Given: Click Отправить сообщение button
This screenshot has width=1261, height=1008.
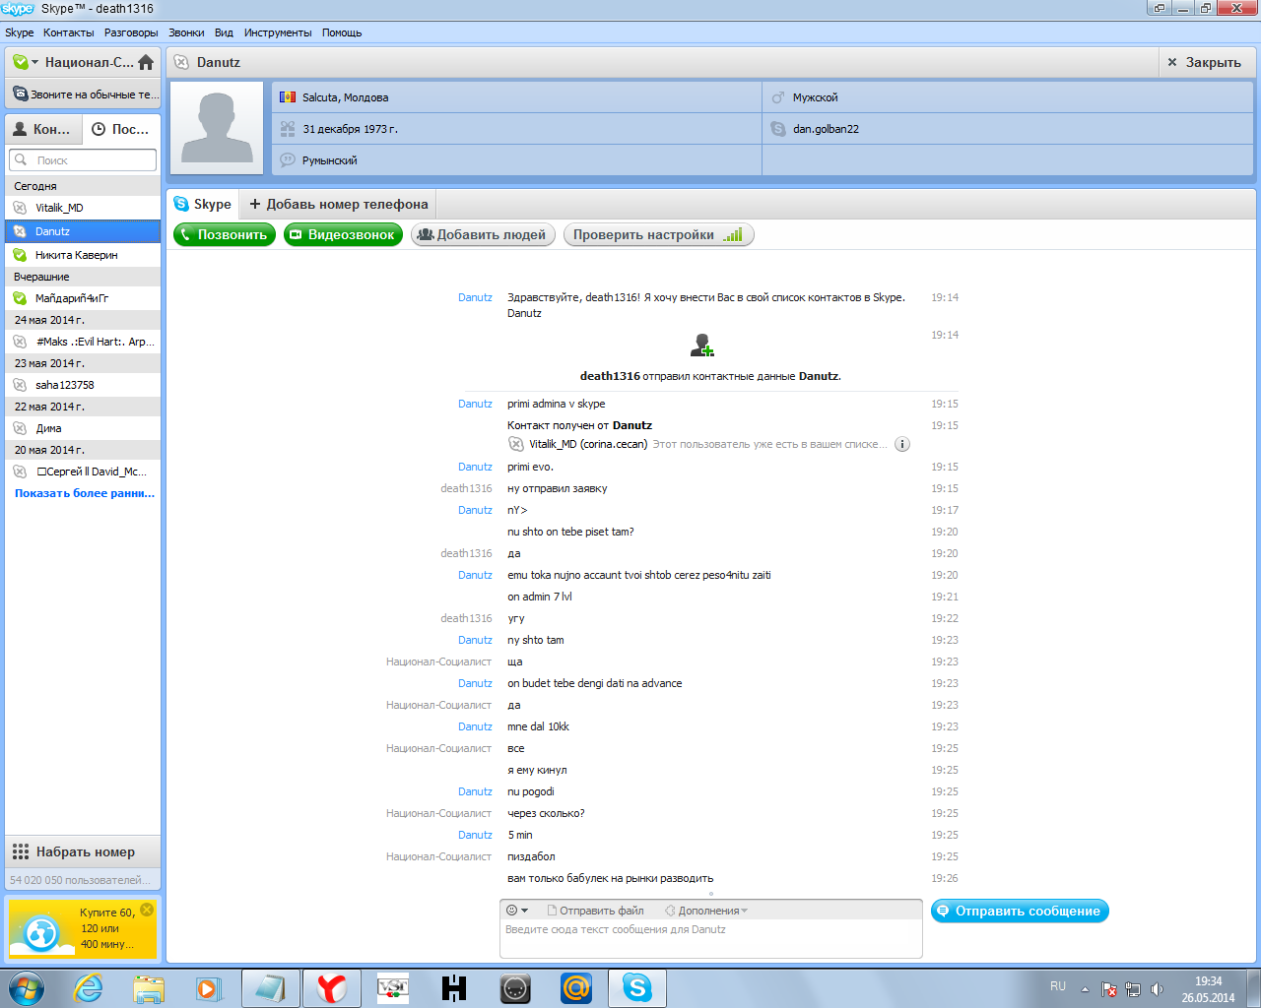Looking at the screenshot, I should 1020,911.
